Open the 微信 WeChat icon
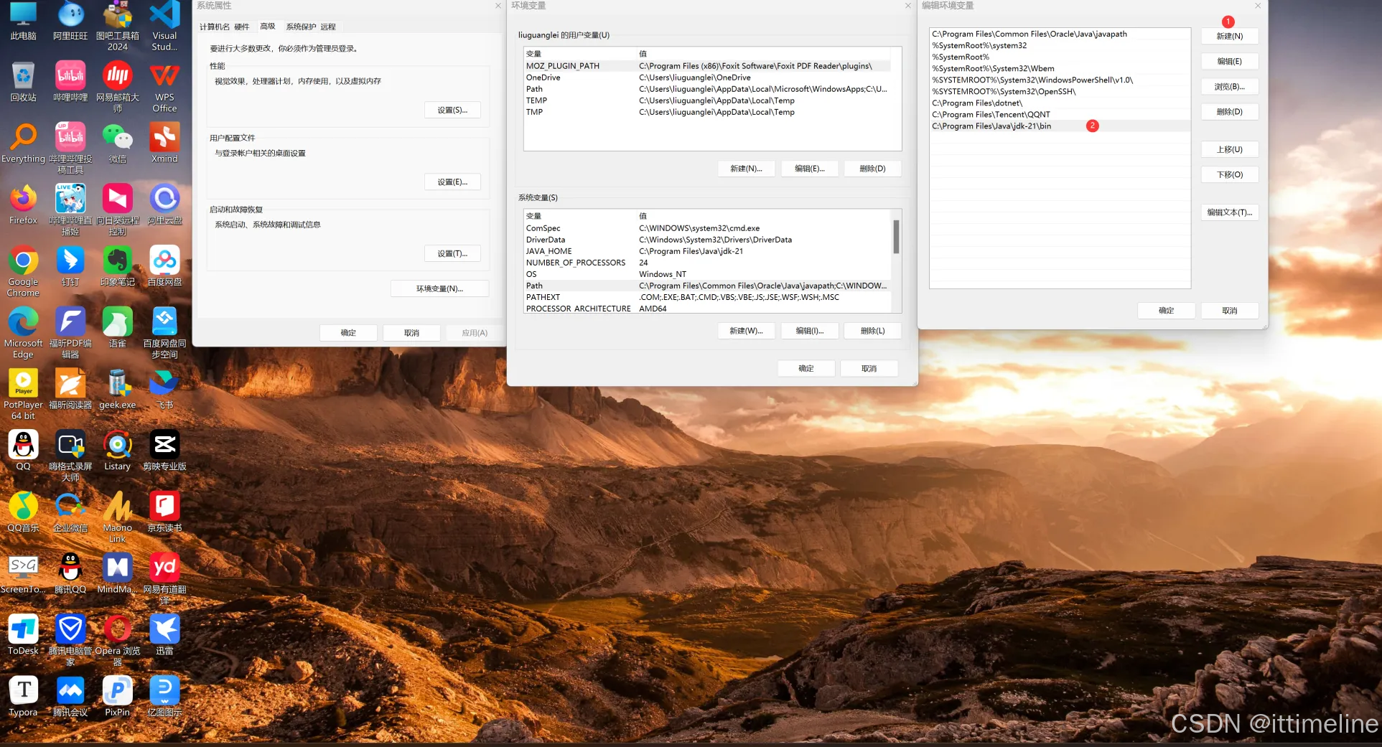This screenshot has height=747, width=1382. 117,143
